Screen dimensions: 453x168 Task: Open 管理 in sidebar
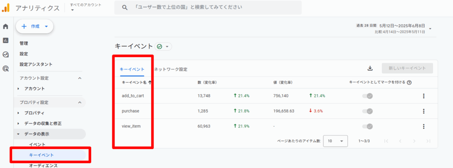(x=24, y=43)
